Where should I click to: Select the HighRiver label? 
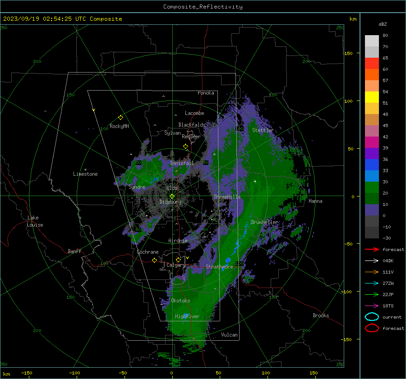(187, 316)
